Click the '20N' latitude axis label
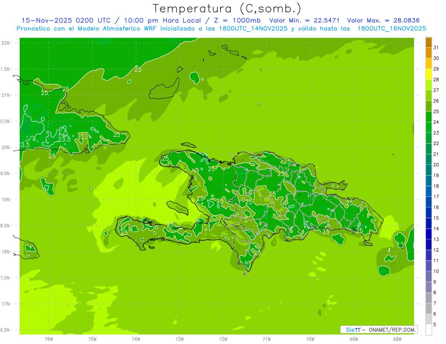 click(5, 147)
